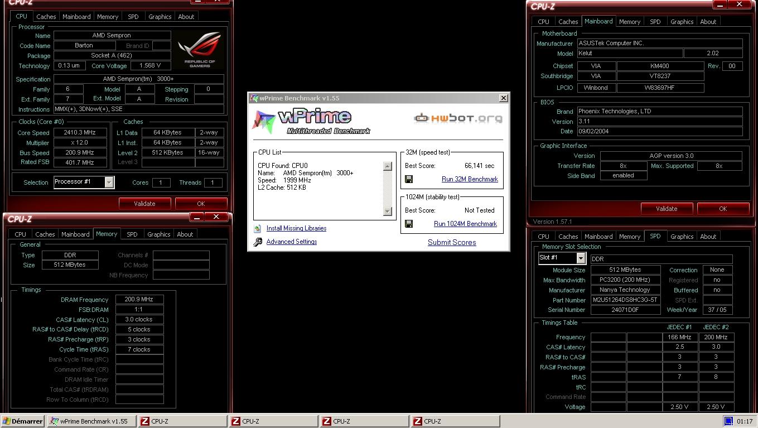Click the save icon beside the 1024M score
758x428 pixels.
pyautogui.click(x=409, y=224)
